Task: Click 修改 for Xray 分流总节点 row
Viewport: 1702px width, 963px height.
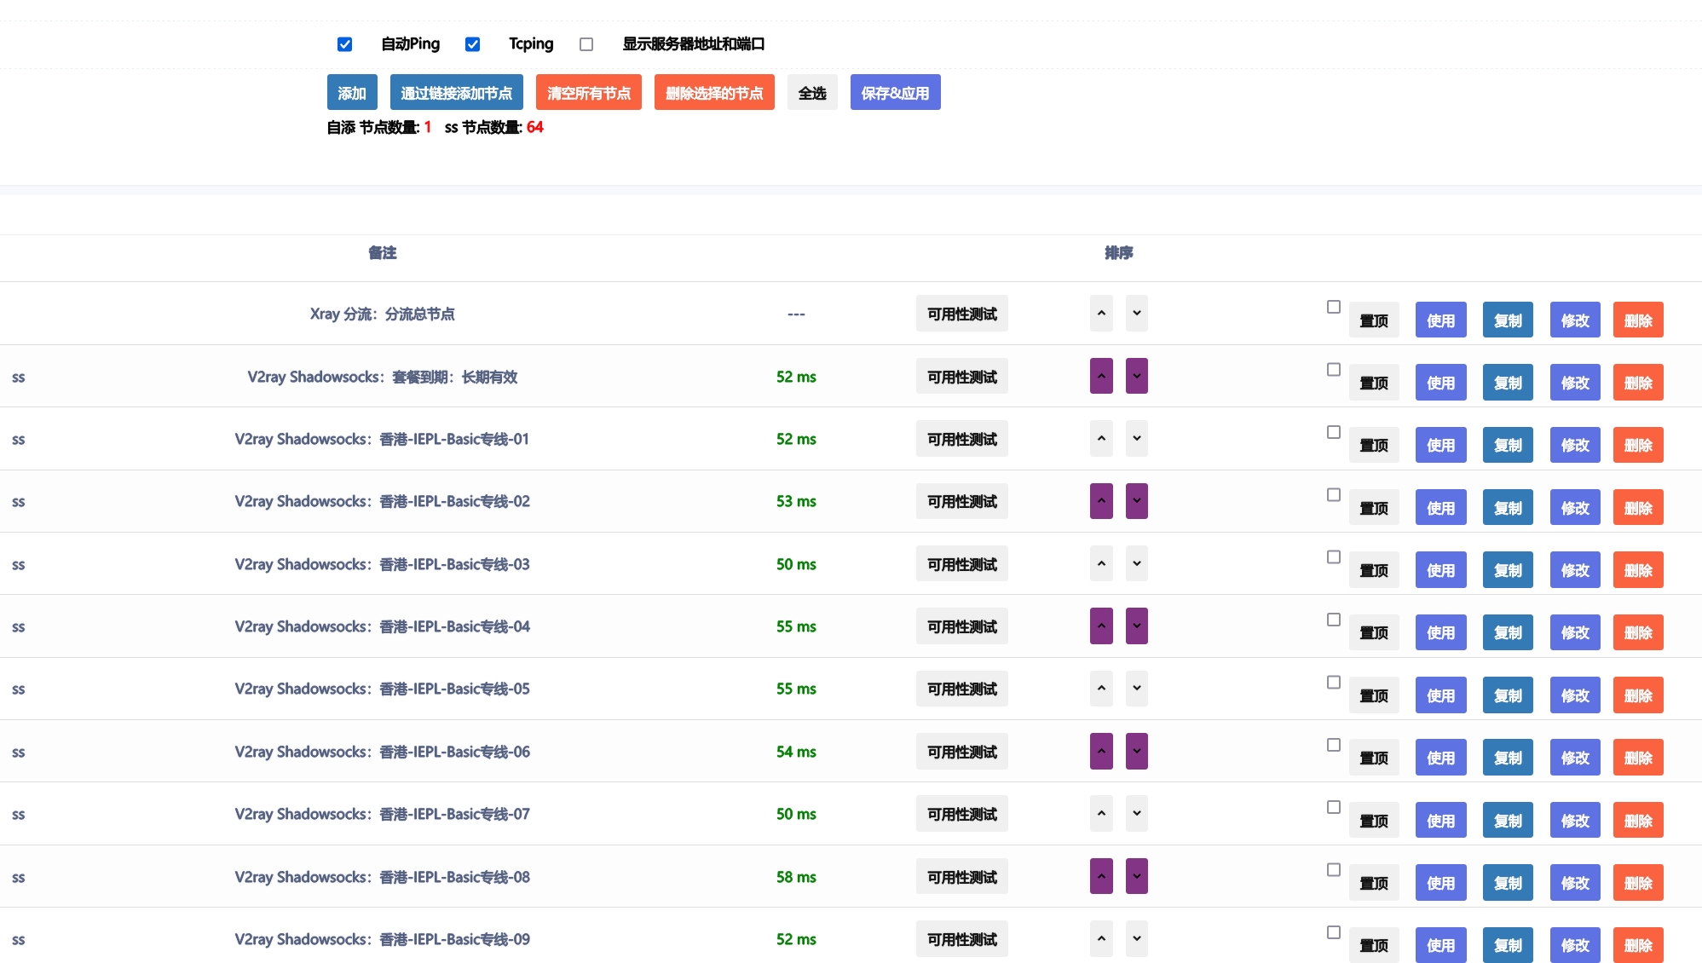Action: [1575, 320]
